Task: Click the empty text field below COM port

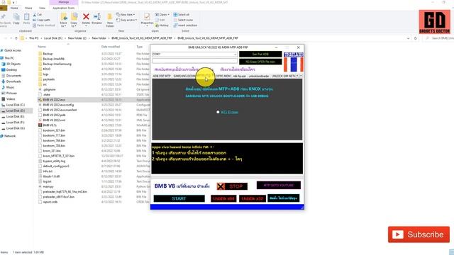Action: tap(194, 61)
